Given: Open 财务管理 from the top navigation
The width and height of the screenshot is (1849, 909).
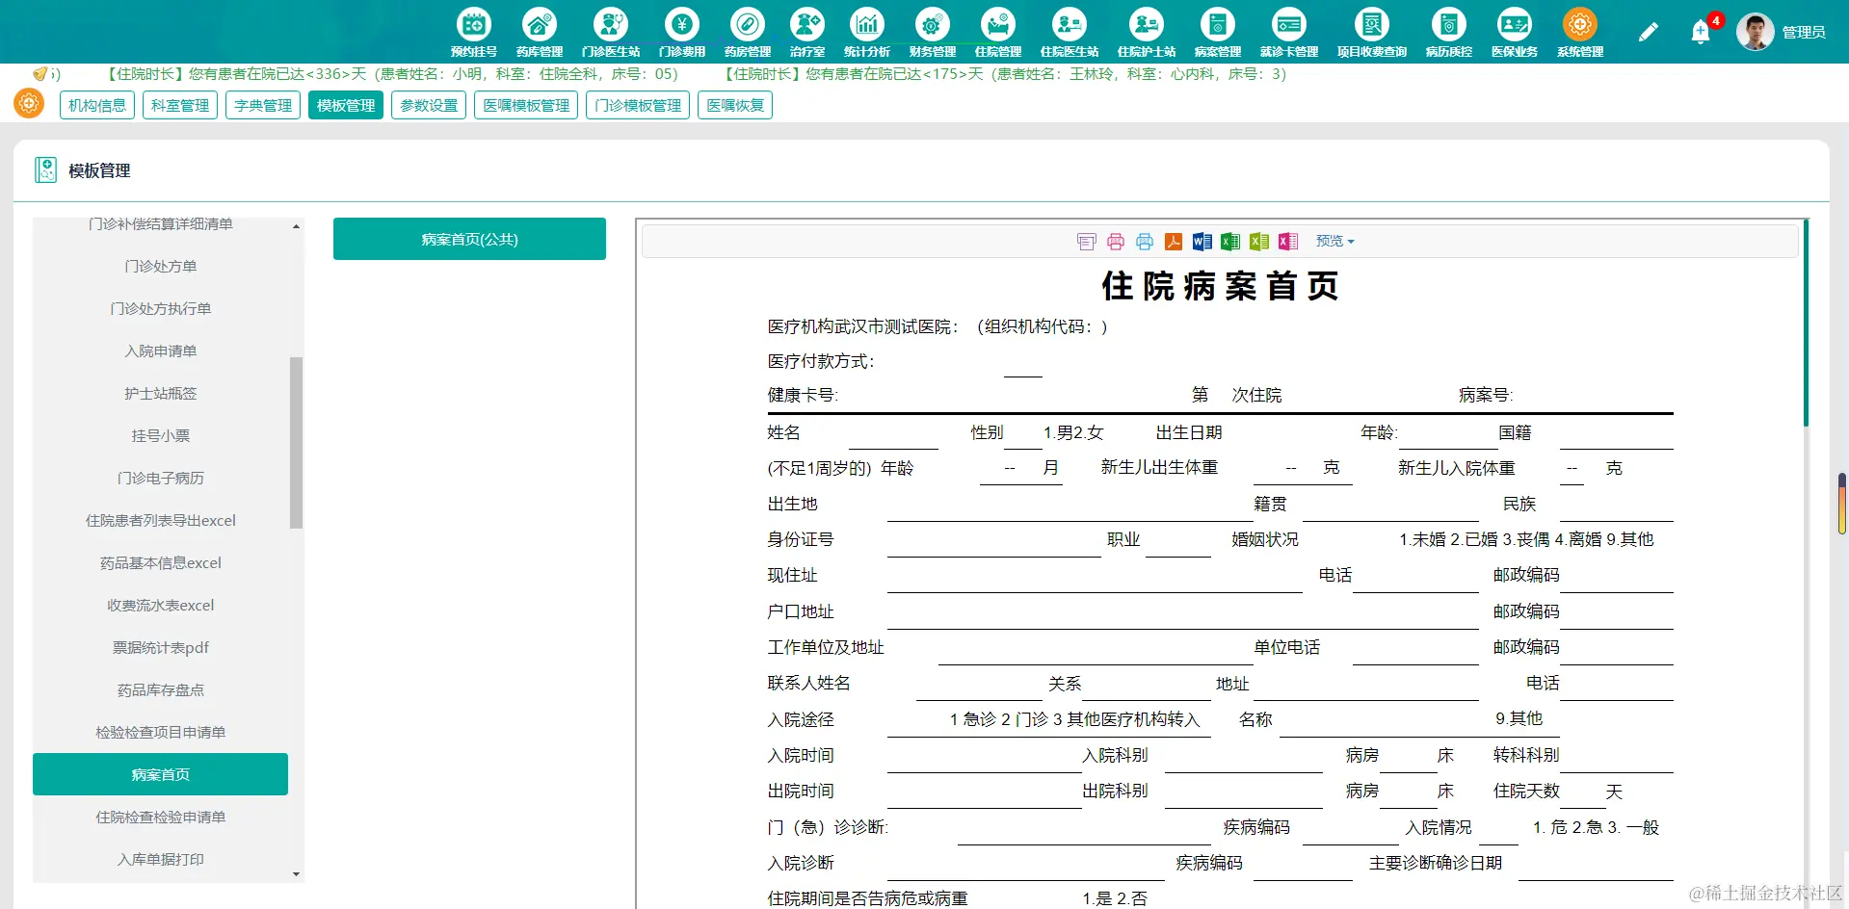Looking at the screenshot, I should pyautogui.click(x=931, y=30).
